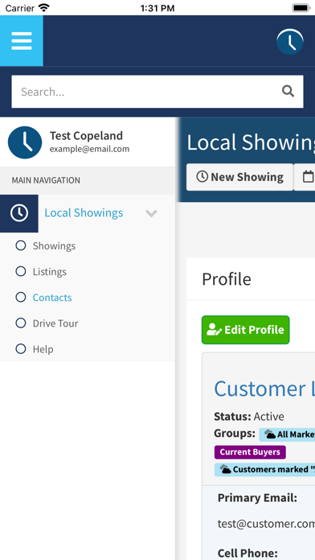
Task: Open the Customer name link
Action: pos(264,389)
